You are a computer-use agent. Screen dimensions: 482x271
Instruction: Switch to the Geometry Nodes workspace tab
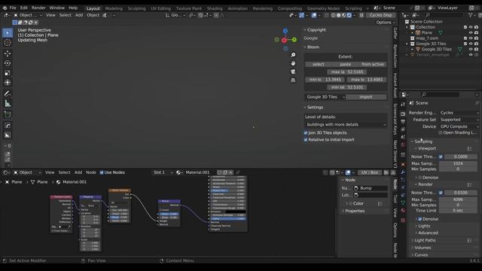(323, 8)
